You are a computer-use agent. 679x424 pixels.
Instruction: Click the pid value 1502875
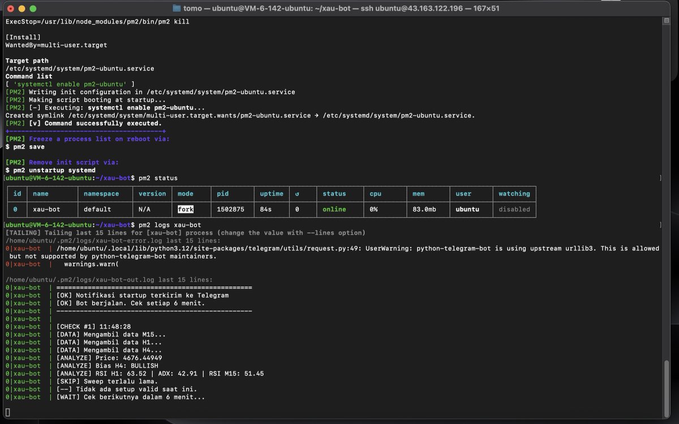[231, 209]
